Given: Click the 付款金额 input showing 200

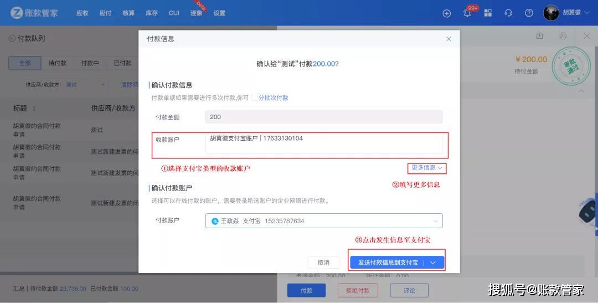Looking at the screenshot, I should pos(324,117).
